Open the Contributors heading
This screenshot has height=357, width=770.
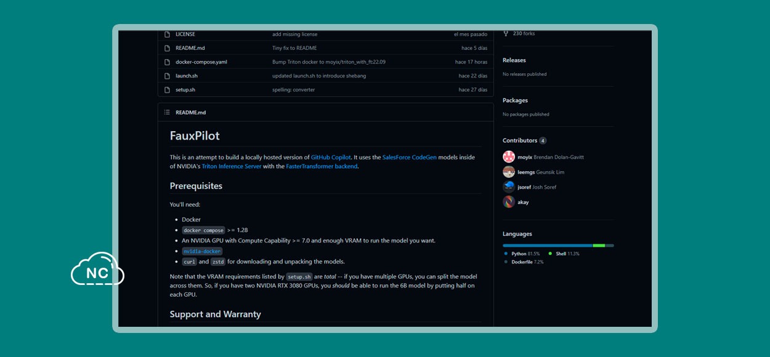520,140
